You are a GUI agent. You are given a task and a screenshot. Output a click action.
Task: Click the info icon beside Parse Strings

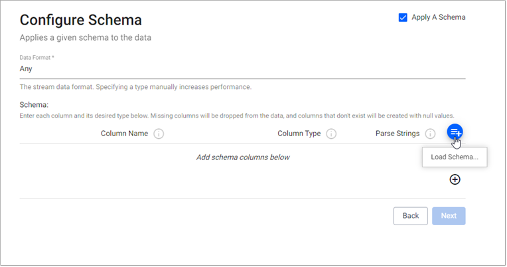point(430,133)
